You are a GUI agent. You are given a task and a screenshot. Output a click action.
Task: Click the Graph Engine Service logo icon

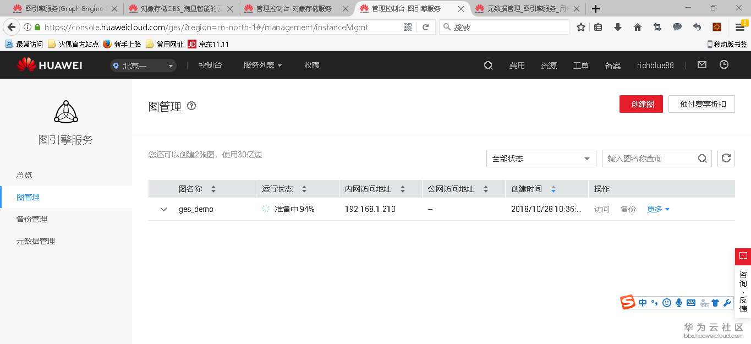[66, 112]
